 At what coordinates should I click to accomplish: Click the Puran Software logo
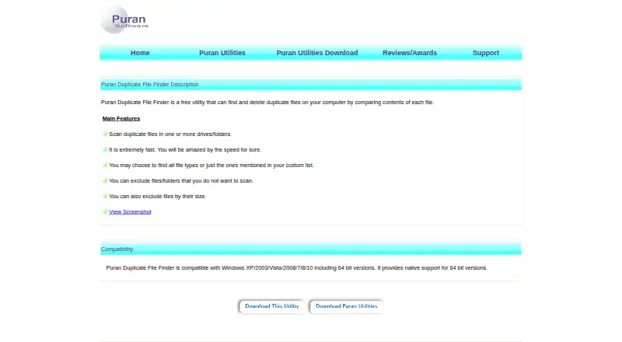pyautogui.click(x=124, y=20)
